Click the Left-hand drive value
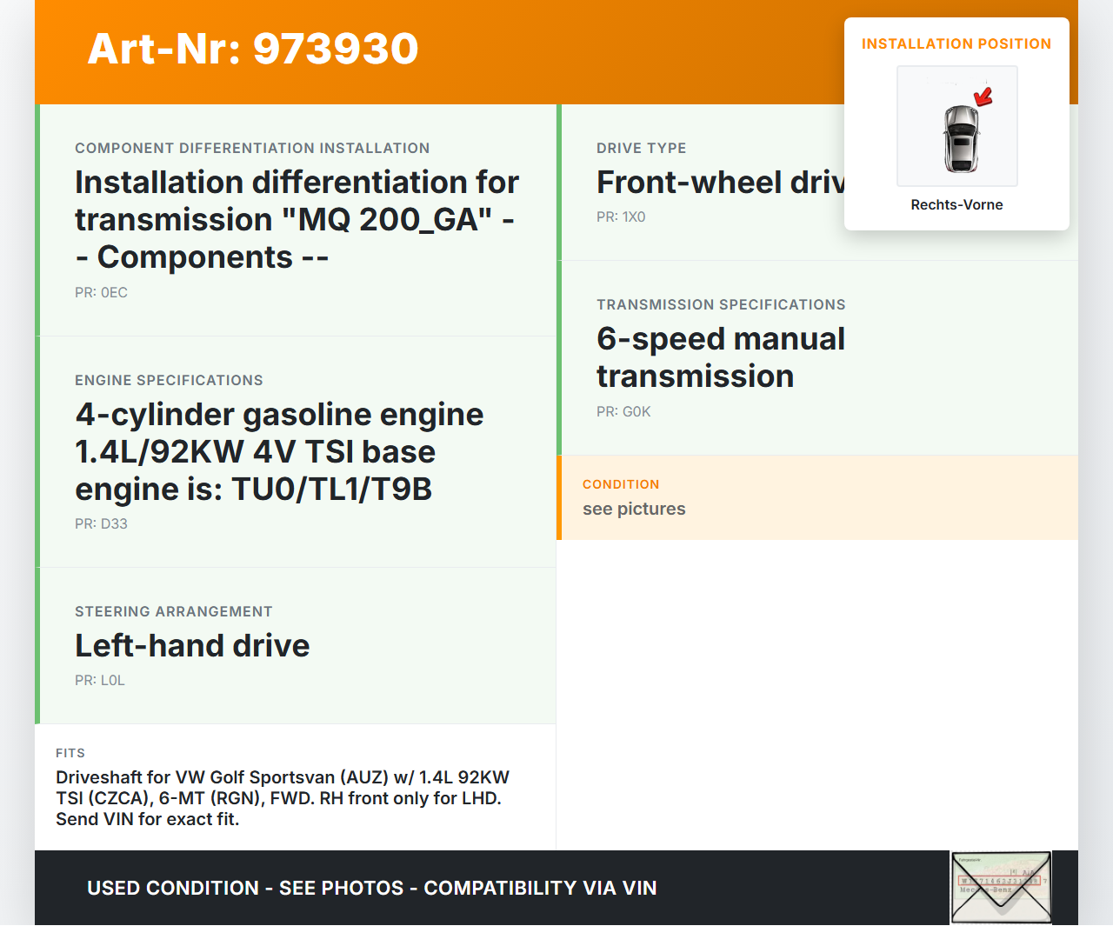 click(x=192, y=645)
